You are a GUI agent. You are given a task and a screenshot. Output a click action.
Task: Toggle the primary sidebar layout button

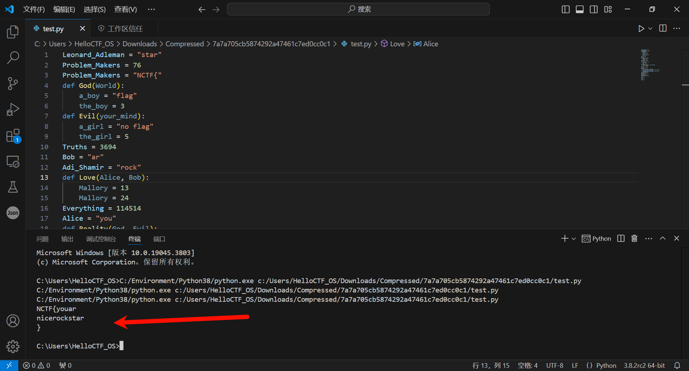566,9
